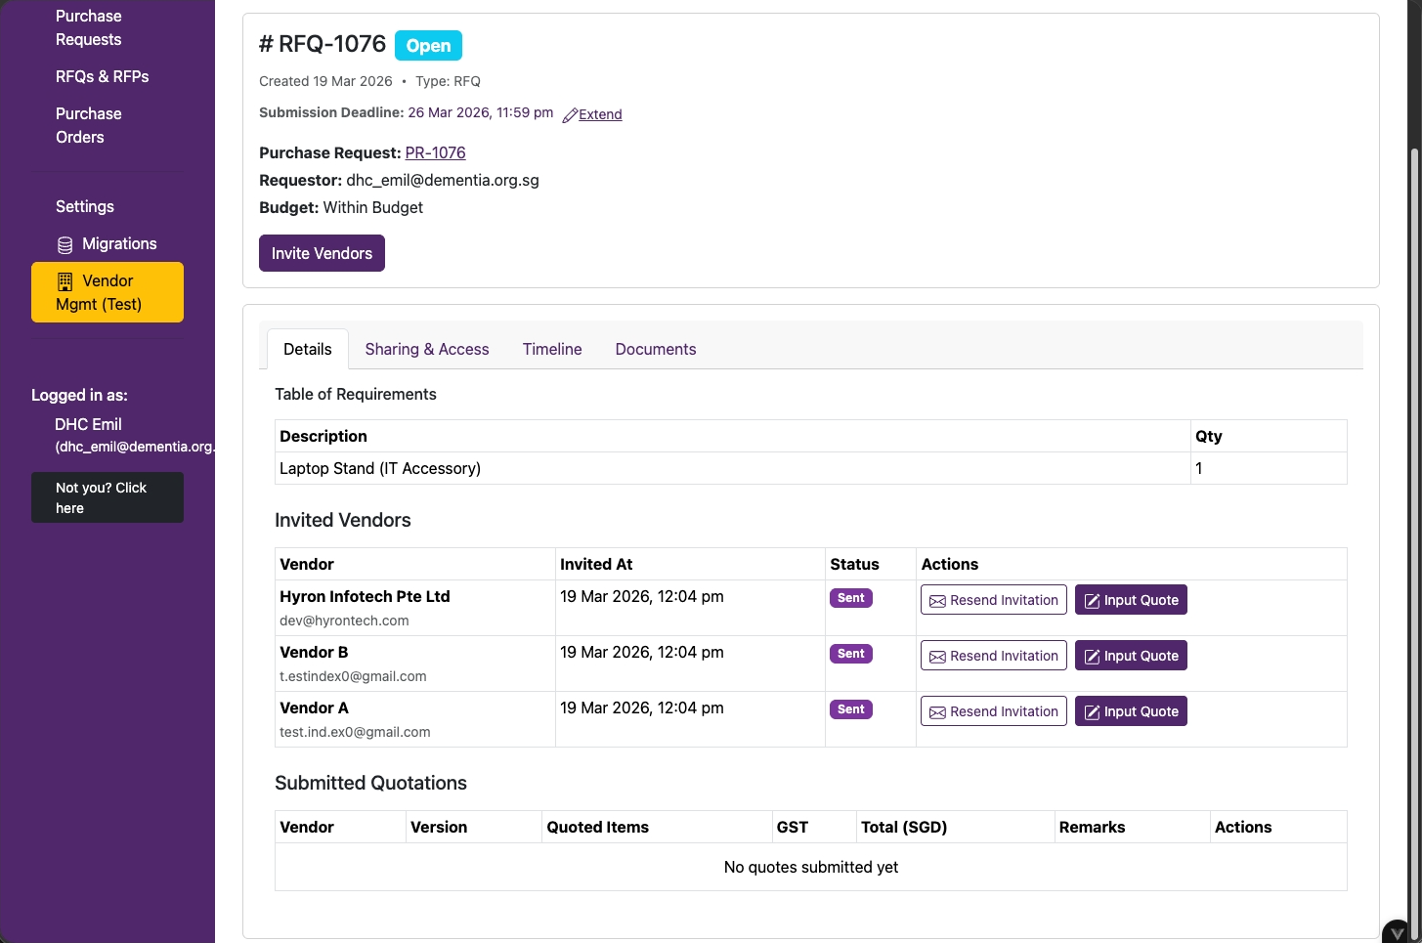Click the Migrations database icon in sidebar
Screen dimensions: 1422x943
(65, 244)
